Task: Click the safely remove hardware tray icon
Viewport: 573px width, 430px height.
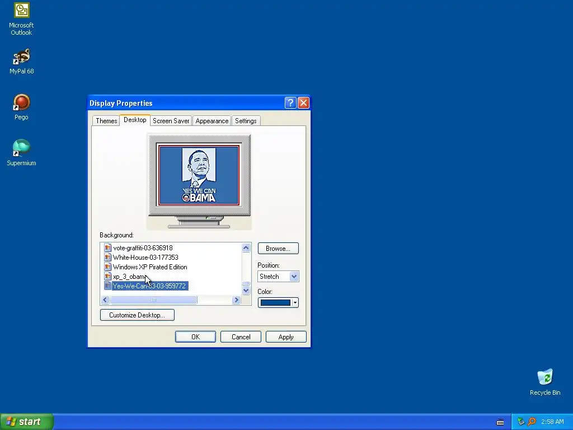Action: click(521, 422)
